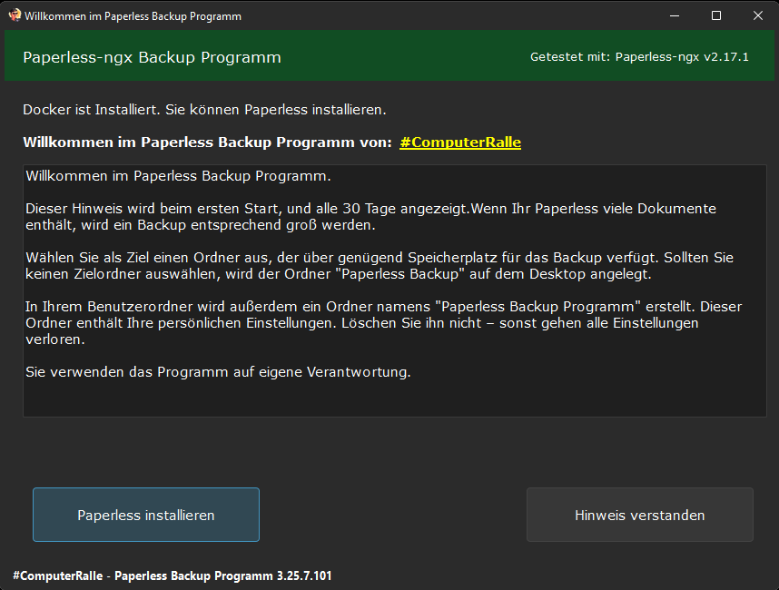Open the #ComputerRalle link
779x590 pixels.
pos(459,143)
